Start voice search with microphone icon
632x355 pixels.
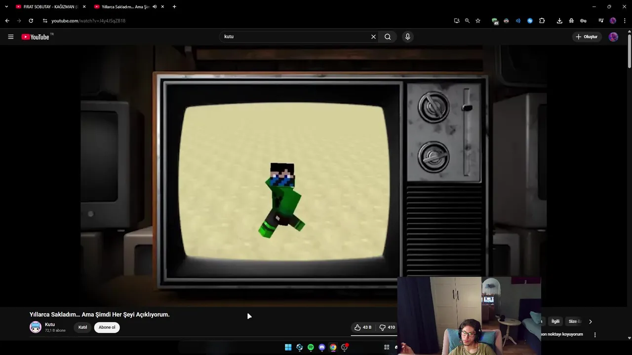pyautogui.click(x=407, y=36)
